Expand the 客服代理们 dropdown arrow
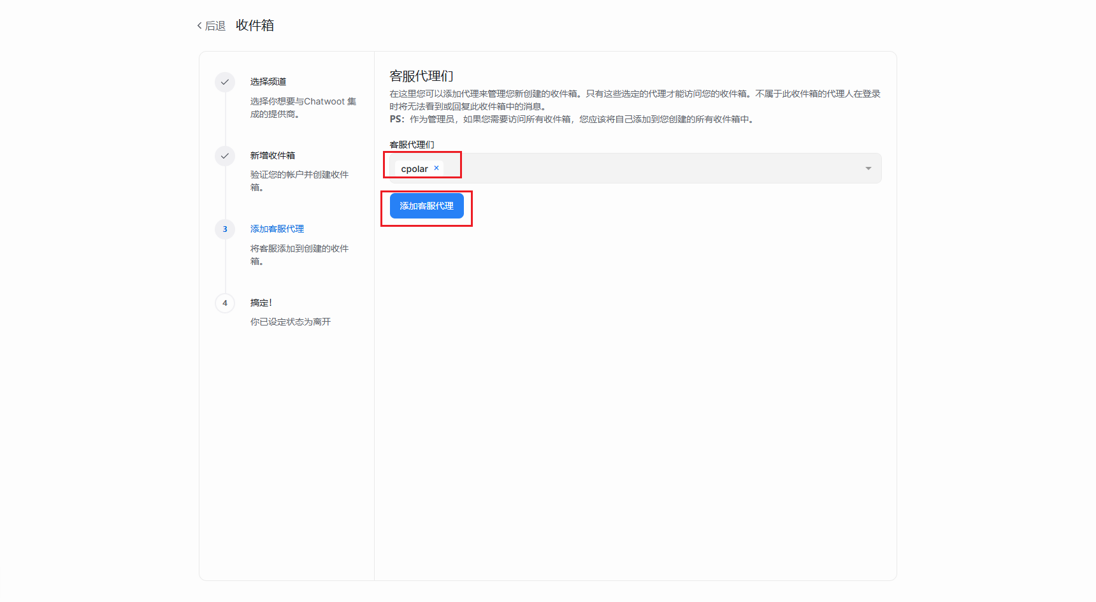Image resolution: width=1096 pixels, height=602 pixels. (868, 169)
